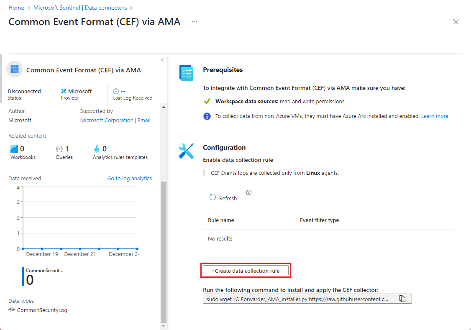Click the install command text field
471x330 pixels.
[x=297, y=299]
